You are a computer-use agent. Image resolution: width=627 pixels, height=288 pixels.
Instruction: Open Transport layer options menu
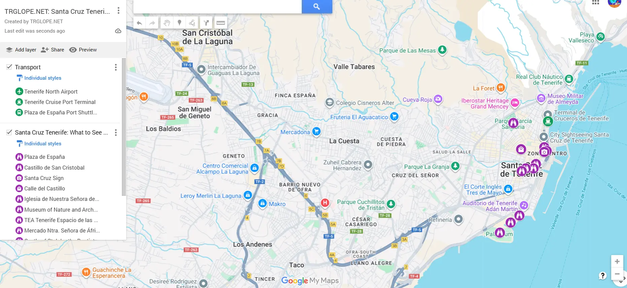pos(116,67)
